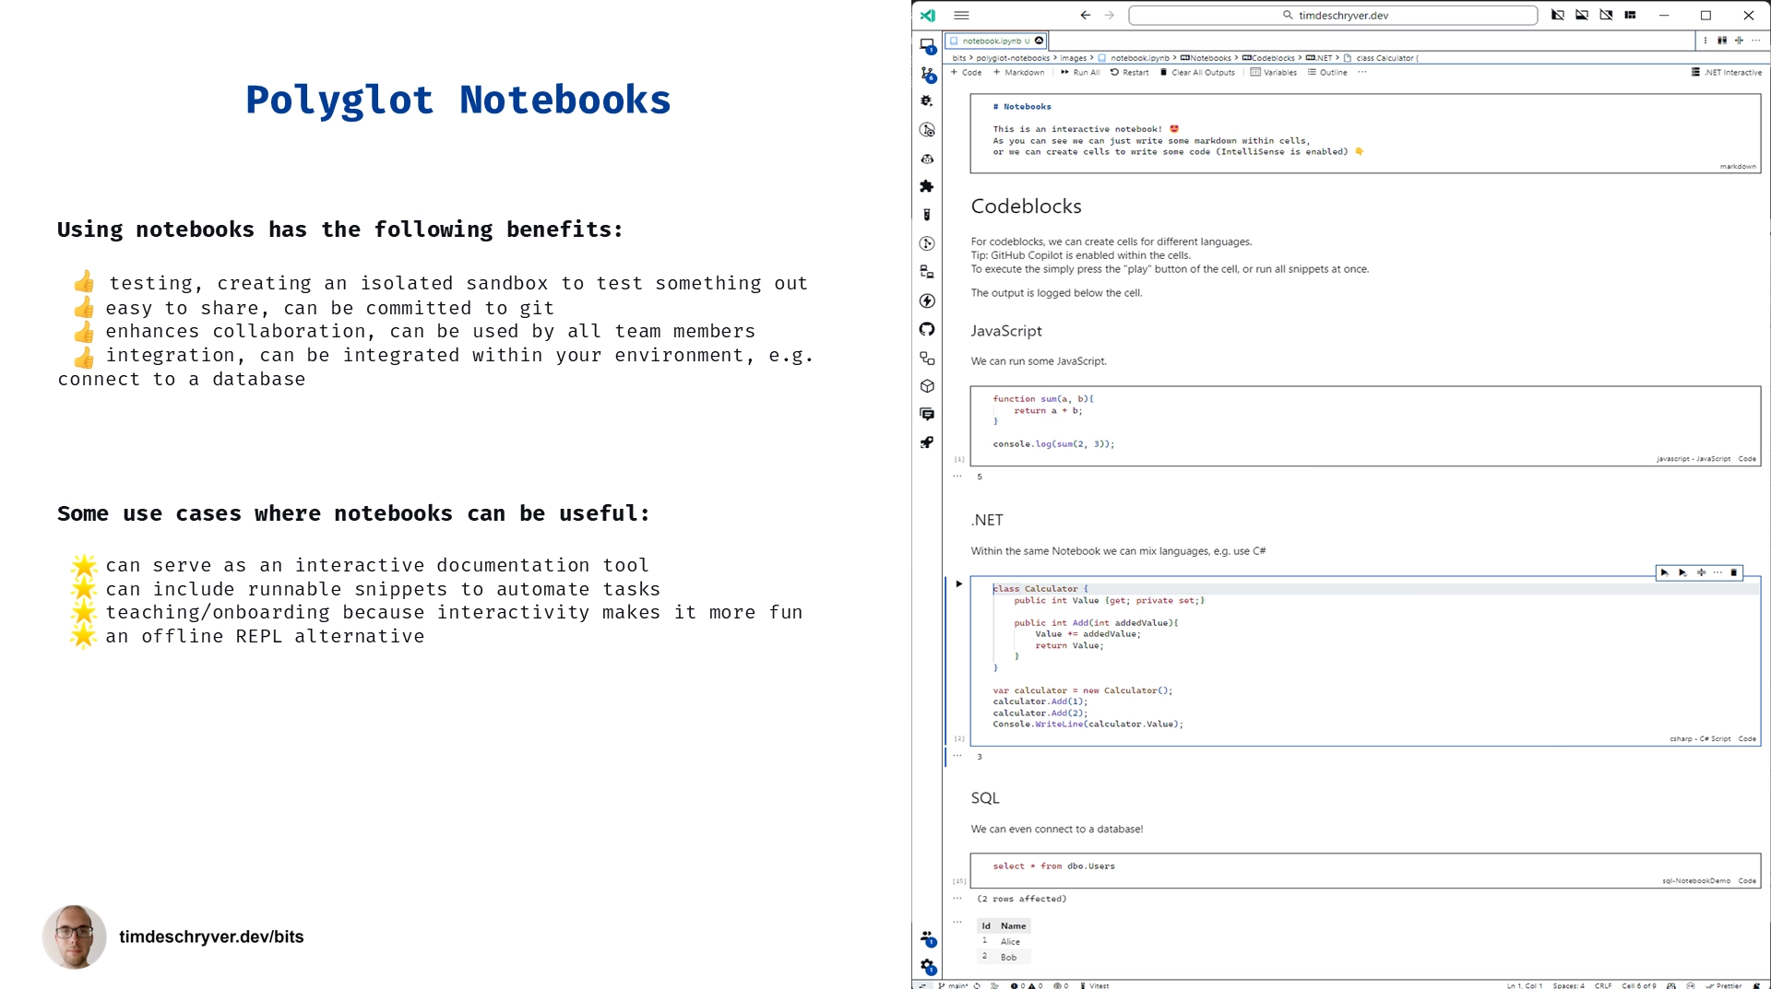Run the C# Calculator cell with play button
1771x989 pixels.
(959, 583)
